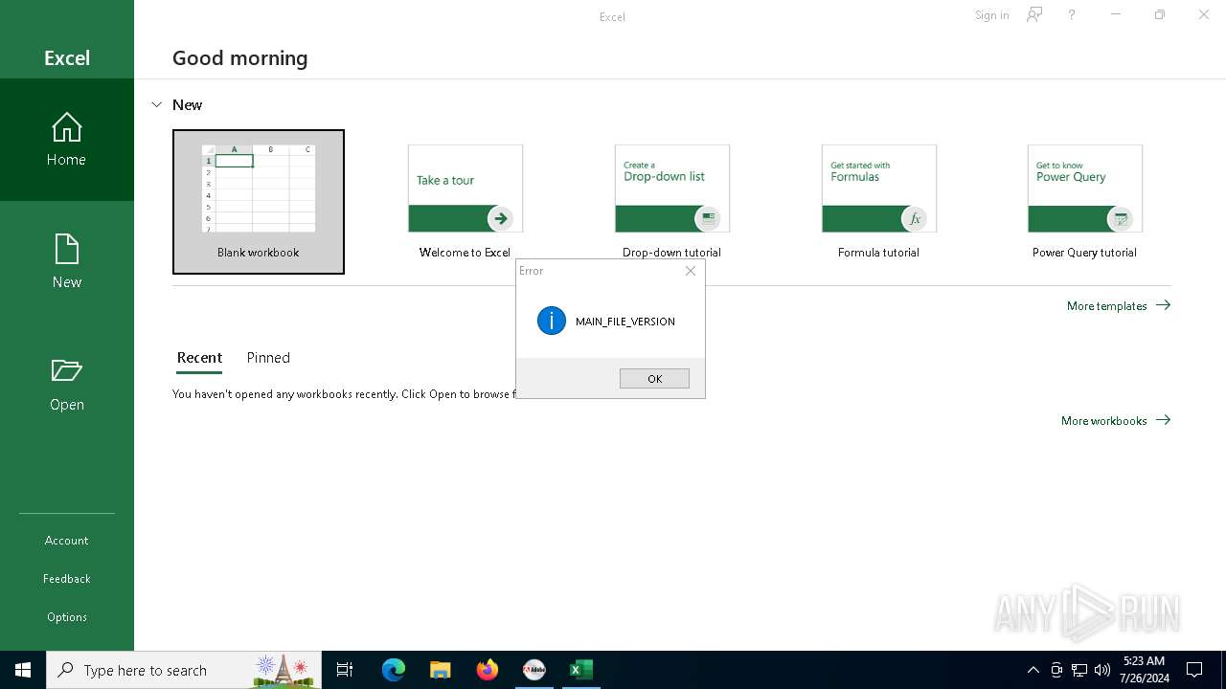Collapse the New section chevron

(157, 104)
